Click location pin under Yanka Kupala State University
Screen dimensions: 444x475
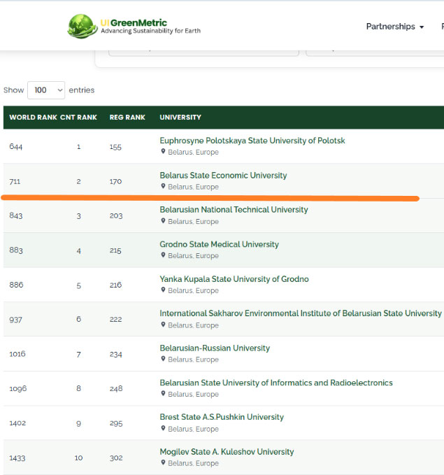[x=163, y=290]
